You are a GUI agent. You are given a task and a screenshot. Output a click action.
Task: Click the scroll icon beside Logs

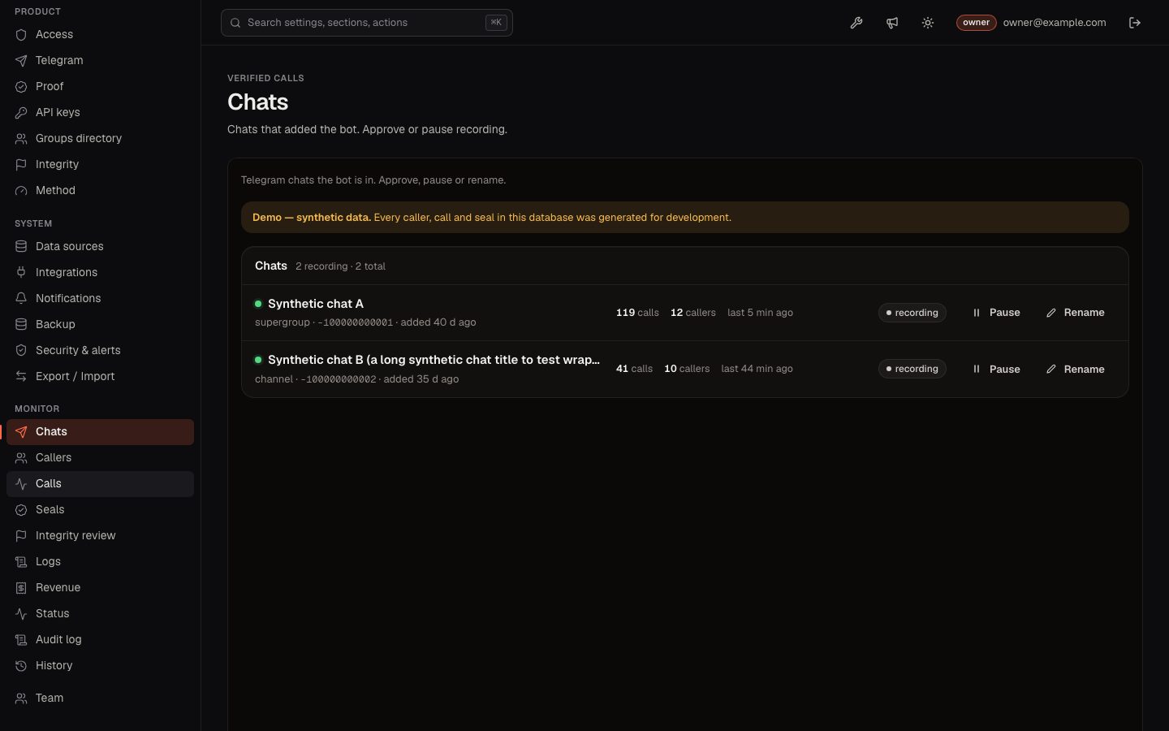(x=21, y=562)
